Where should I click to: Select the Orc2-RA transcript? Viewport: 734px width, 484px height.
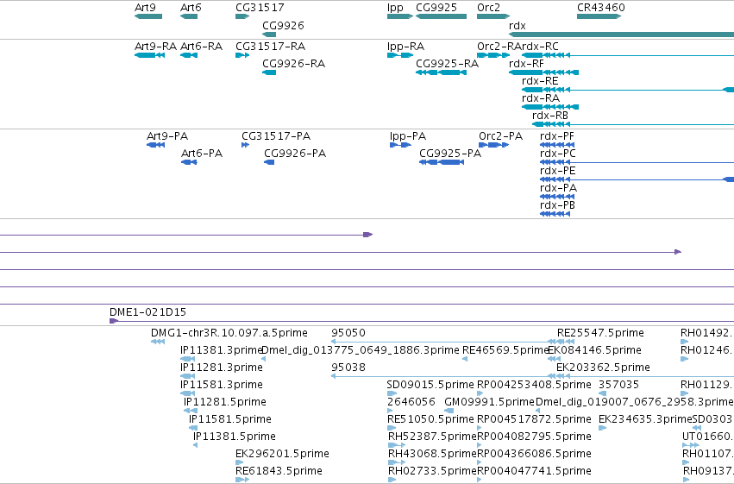point(493,55)
